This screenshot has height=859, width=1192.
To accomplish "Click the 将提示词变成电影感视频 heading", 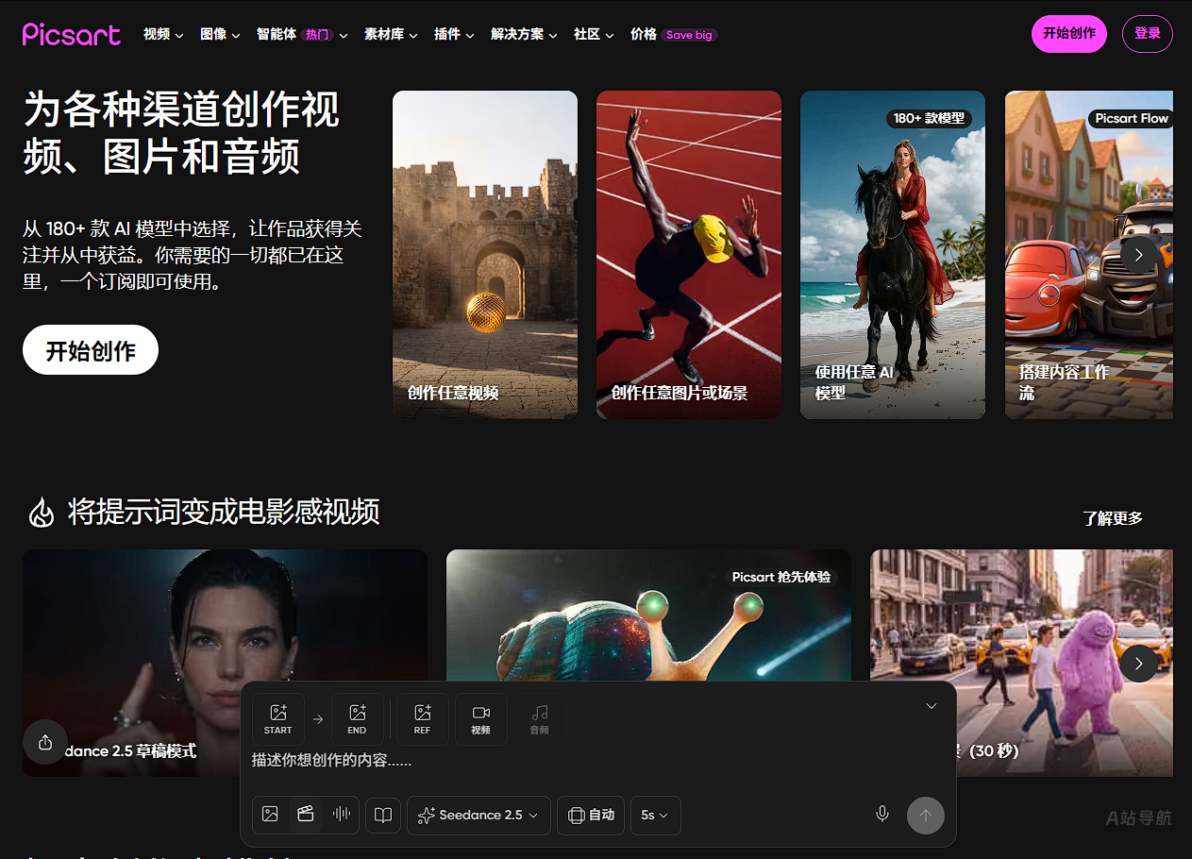I will (224, 512).
